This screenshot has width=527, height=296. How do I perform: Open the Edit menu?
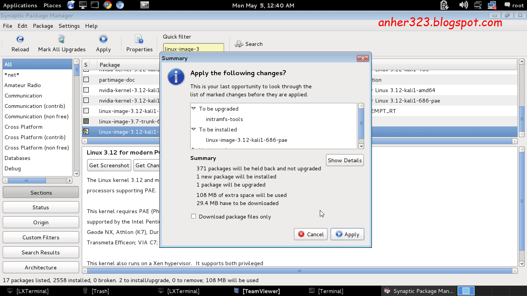[x=22, y=26]
